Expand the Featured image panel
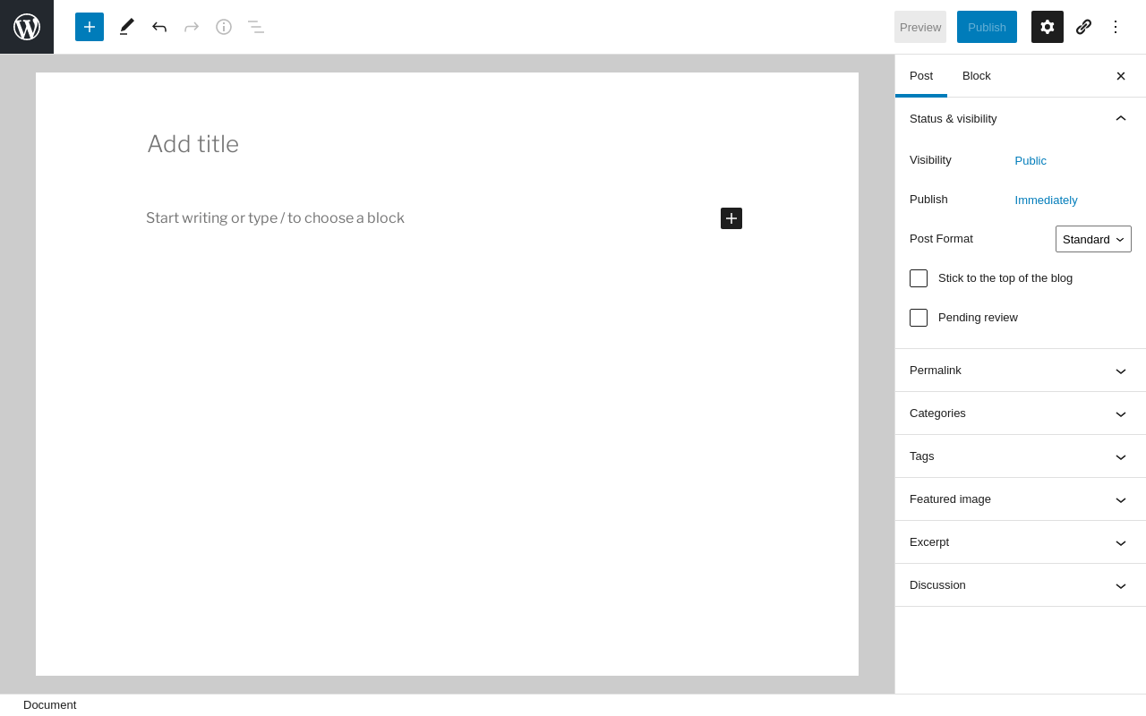The width and height of the screenshot is (1146, 716). pyautogui.click(x=1021, y=499)
